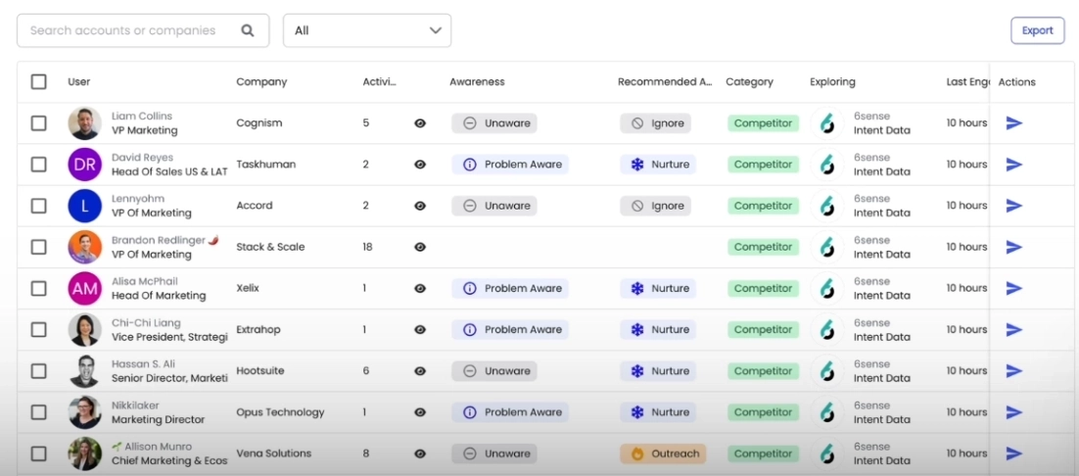The width and height of the screenshot is (1079, 476).
Task: Click 6sense logo in Cognism row
Action: click(826, 123)
